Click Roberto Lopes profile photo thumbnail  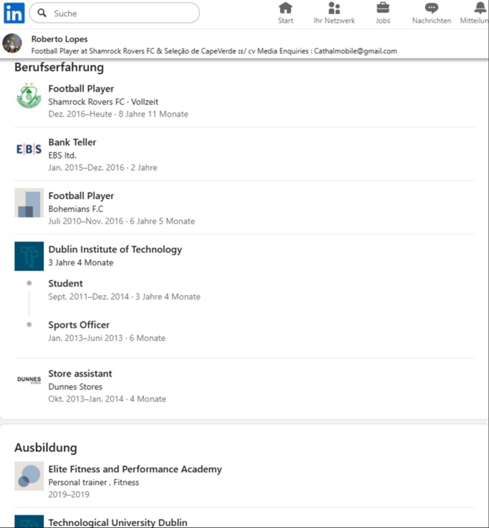pyautogui.click(x=12, y=43)
